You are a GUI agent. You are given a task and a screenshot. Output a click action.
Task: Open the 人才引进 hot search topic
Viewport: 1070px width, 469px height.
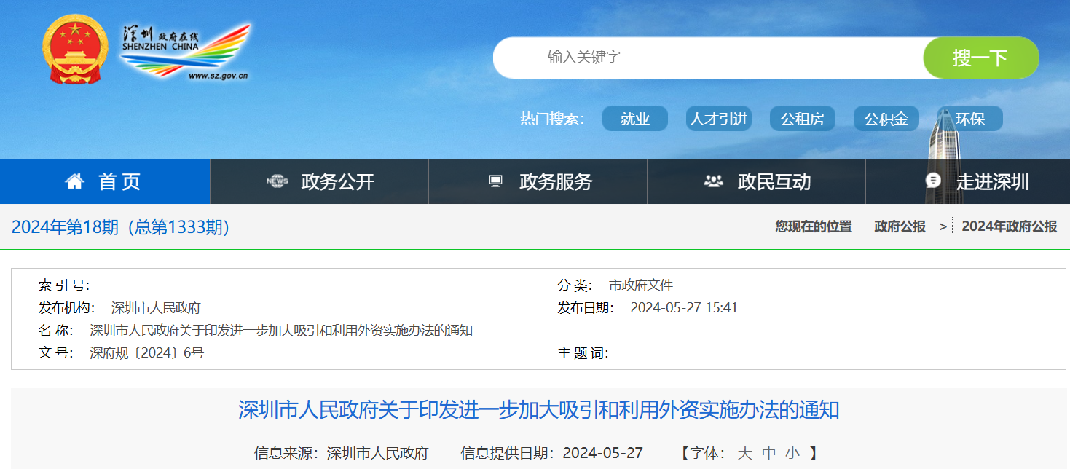[718, 118]
